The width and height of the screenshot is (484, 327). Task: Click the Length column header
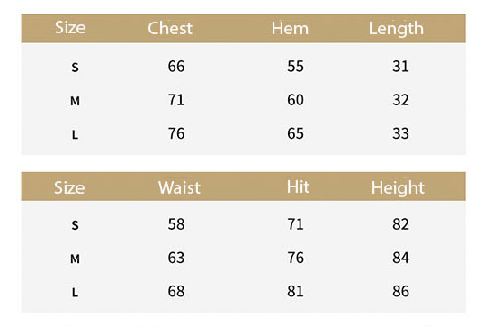(x=396, y=30)
